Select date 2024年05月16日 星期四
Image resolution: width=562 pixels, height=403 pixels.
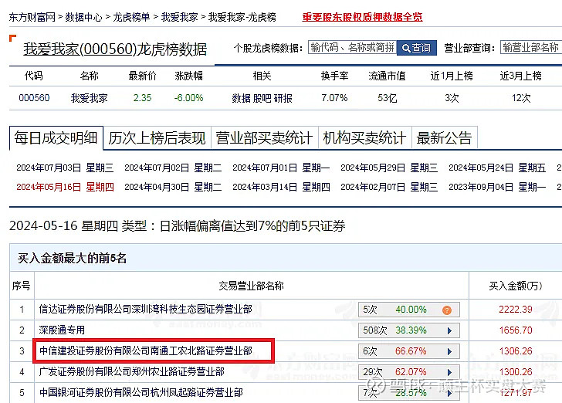pyautogui.click(x=65, y=187)
